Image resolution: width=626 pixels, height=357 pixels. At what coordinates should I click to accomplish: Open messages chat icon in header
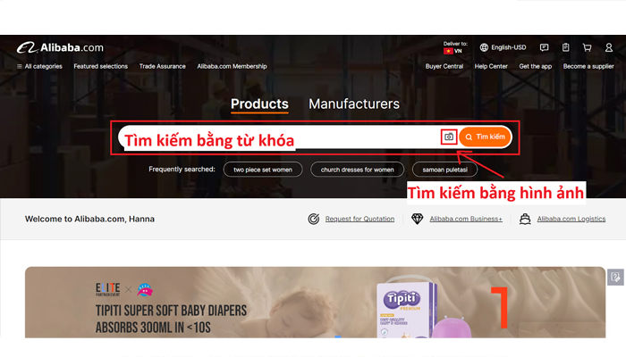point(544,47)
